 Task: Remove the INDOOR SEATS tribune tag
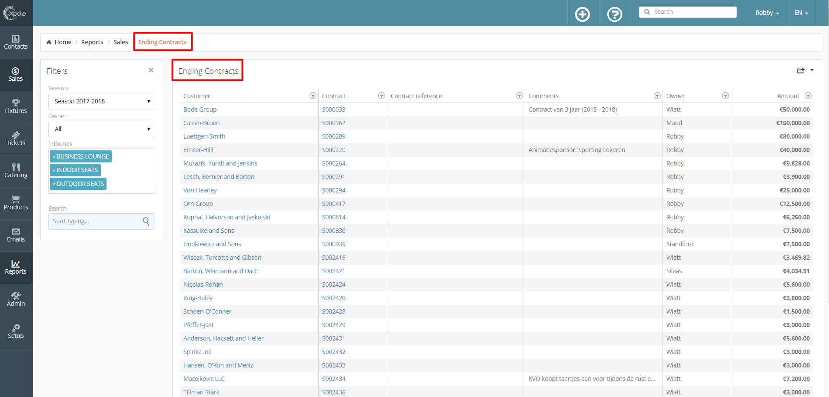(x=54, y=170)
